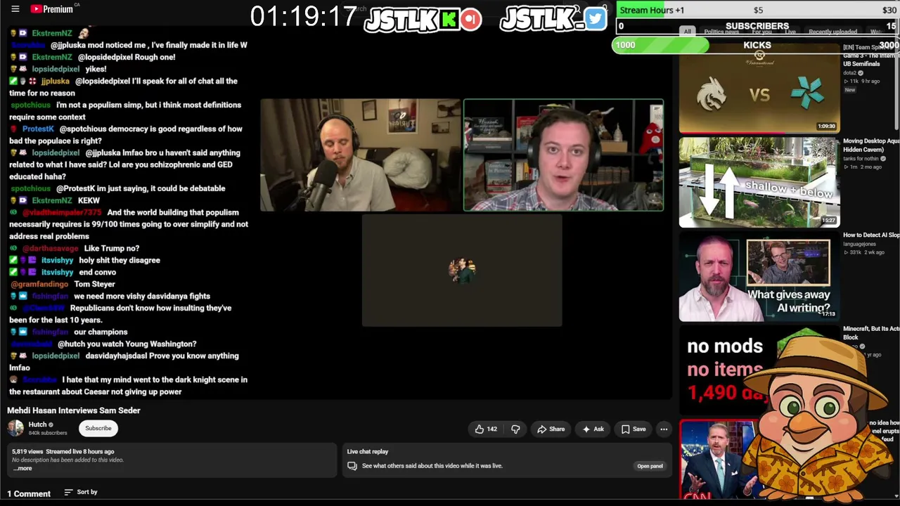The width and height of the screenshot is (900, 506).
Task: Click username ProtestK in chat
Action: [38, 129]
